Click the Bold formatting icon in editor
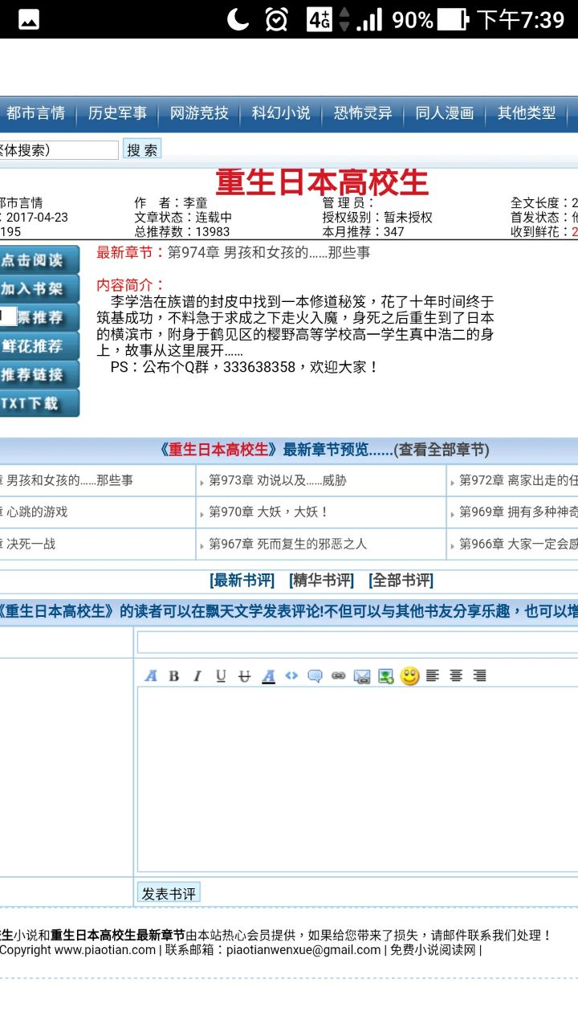Image resolution: width=578 pixels, height=1028 pixels. 173,676
